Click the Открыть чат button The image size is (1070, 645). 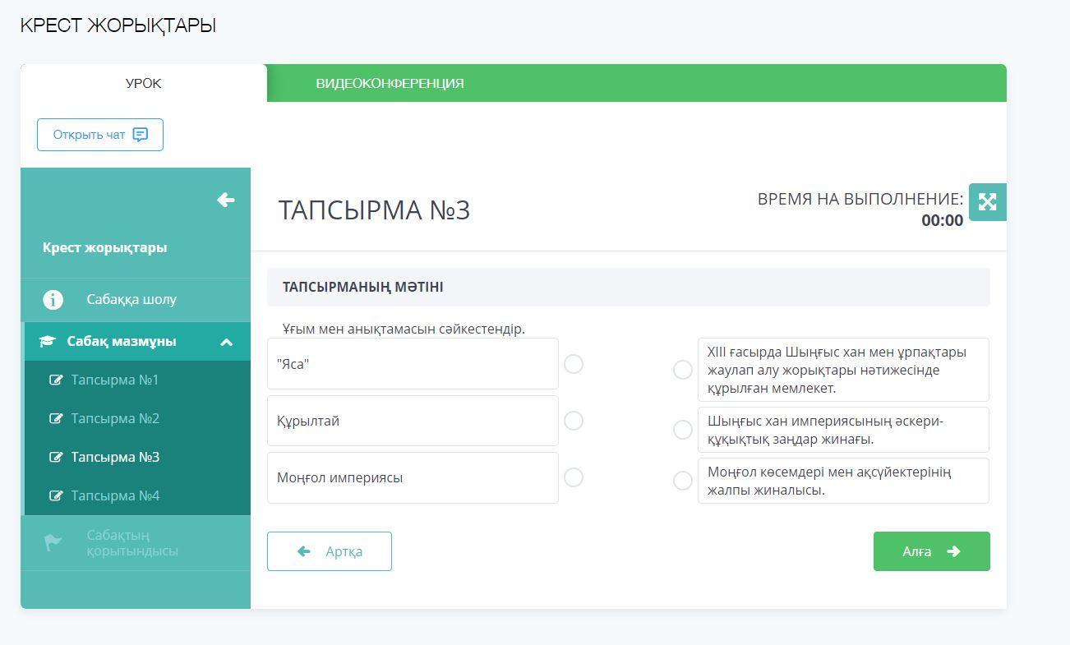(x=100, y=135)
